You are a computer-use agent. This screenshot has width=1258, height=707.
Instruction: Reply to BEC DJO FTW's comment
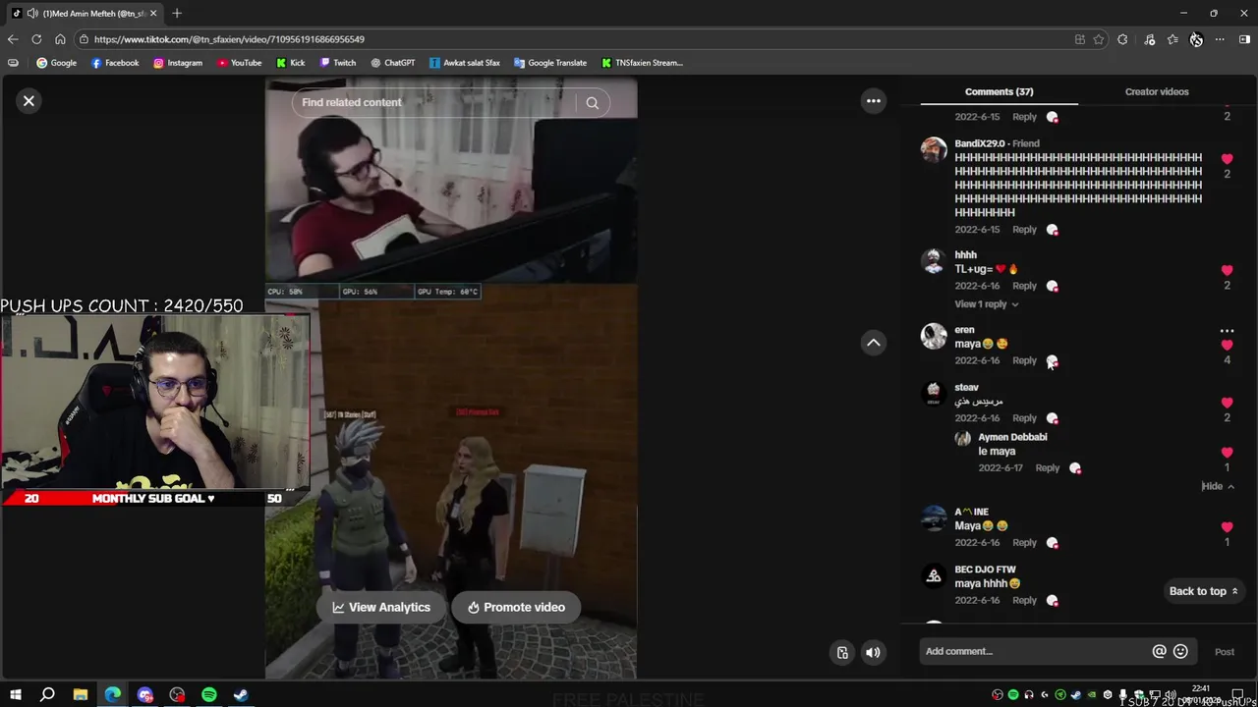pyautogui.click(x=1024, y=600)
